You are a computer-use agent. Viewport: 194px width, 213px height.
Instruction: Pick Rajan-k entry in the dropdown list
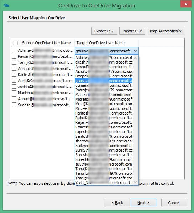[104, 122]
